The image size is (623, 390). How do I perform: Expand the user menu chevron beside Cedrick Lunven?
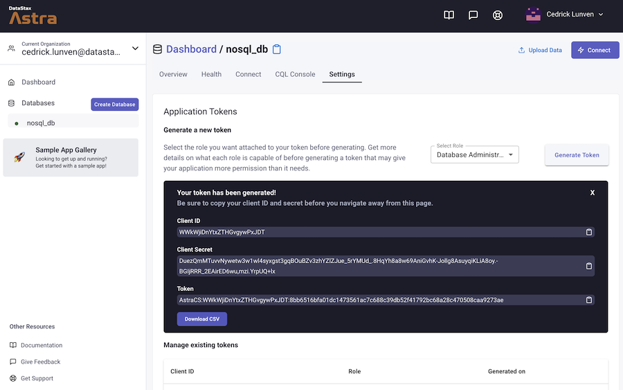[601, 15]
